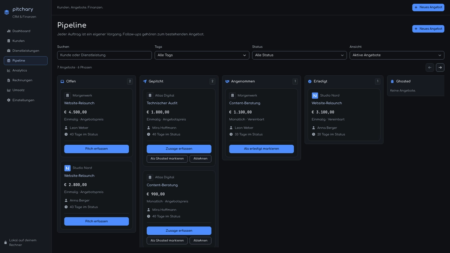
Task: Go to Umsatz section
Action: click(x=25, y=90)
